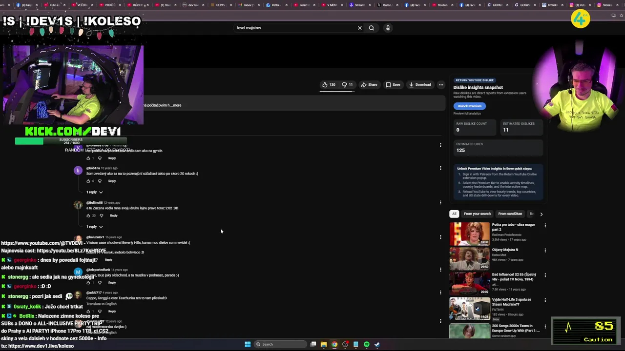Reply to the @addd717 comment
The height and width of the screenshot is (351, 625).
click(x=112, y=311)
